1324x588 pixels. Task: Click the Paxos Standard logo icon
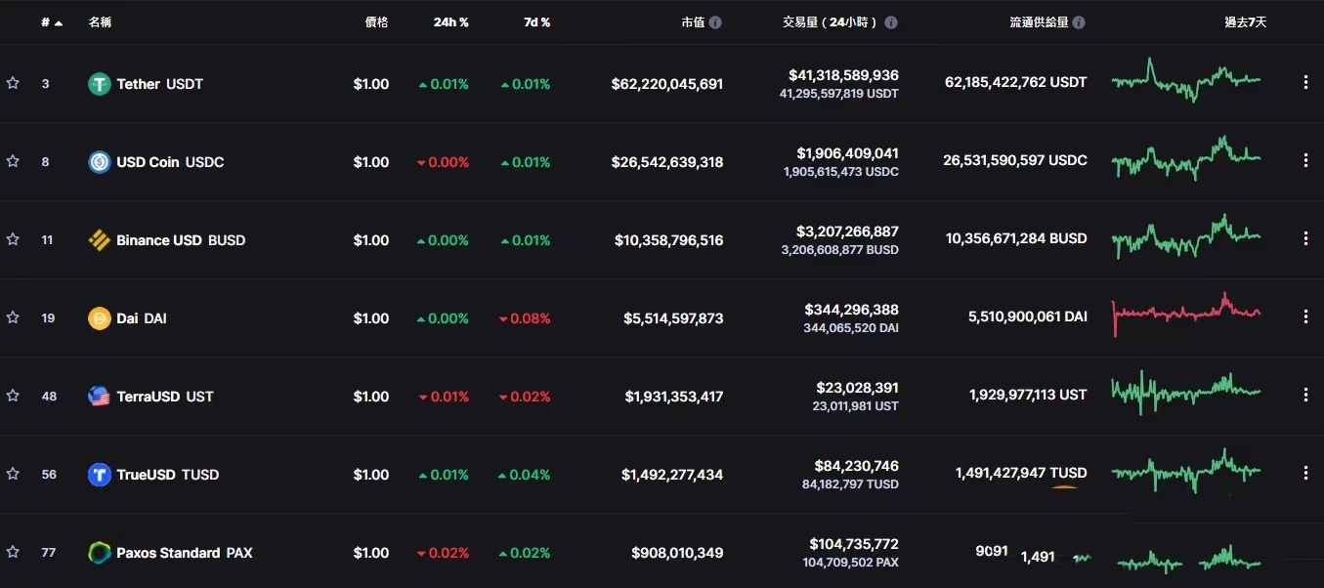click(99, 553)
